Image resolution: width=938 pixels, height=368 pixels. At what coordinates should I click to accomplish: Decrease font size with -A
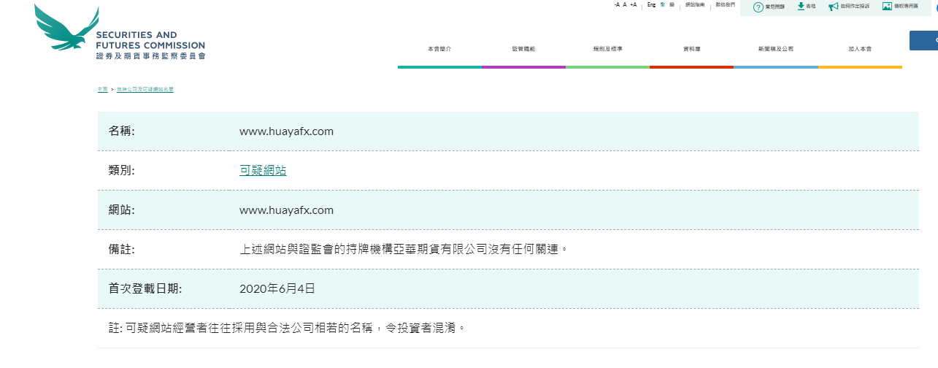click(x=617, y=4)
